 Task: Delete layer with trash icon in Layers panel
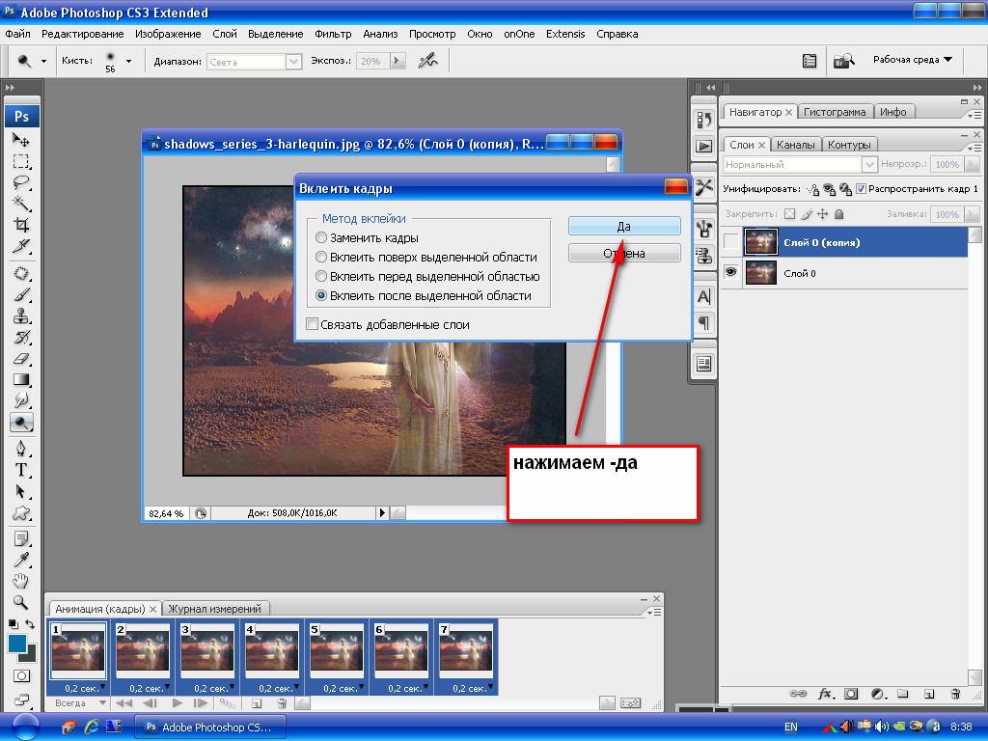point(955,694)
